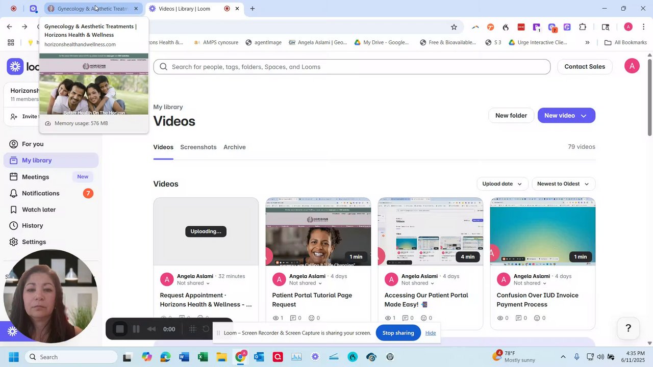The width and height of the screenshot is (653, 367).
Task: Click the Windows taskbar Search box
Action: click(71, 357)
